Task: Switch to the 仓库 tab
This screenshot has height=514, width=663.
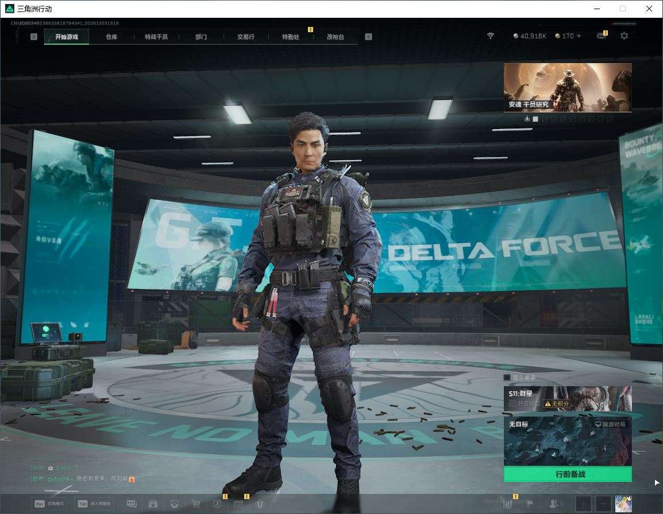Action: click(111, 37)
